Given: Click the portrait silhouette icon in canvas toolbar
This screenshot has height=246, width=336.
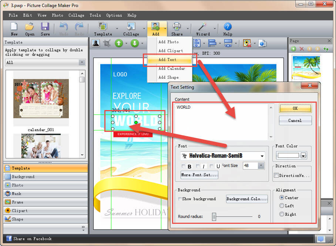Looking at the screenshot, I should pyautogui.click(x=96, y=44).
